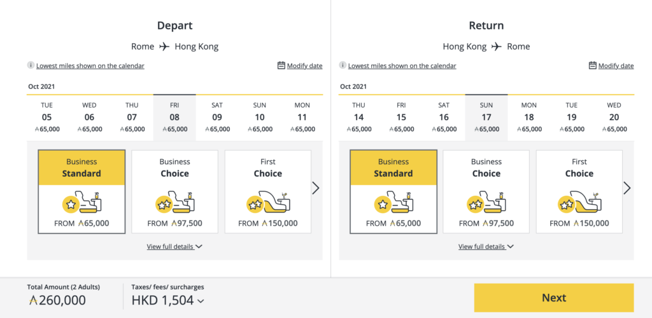Expand the HKD 1,504 taxes breakdown

coord(168,300)
